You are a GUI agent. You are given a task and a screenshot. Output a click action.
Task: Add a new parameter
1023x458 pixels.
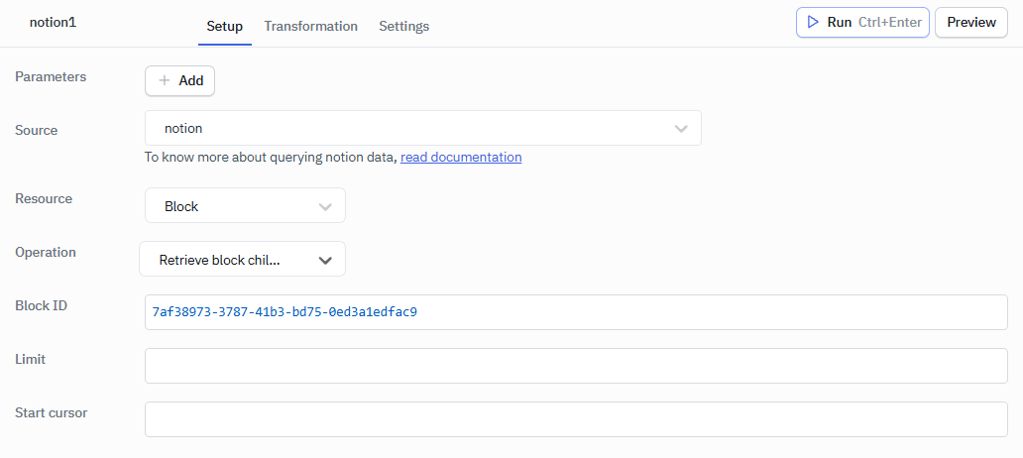(179, 81)
